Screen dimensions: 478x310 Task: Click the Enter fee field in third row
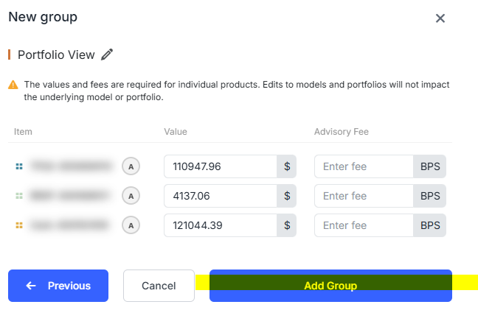pyautogui.click(x=364, y=225)
